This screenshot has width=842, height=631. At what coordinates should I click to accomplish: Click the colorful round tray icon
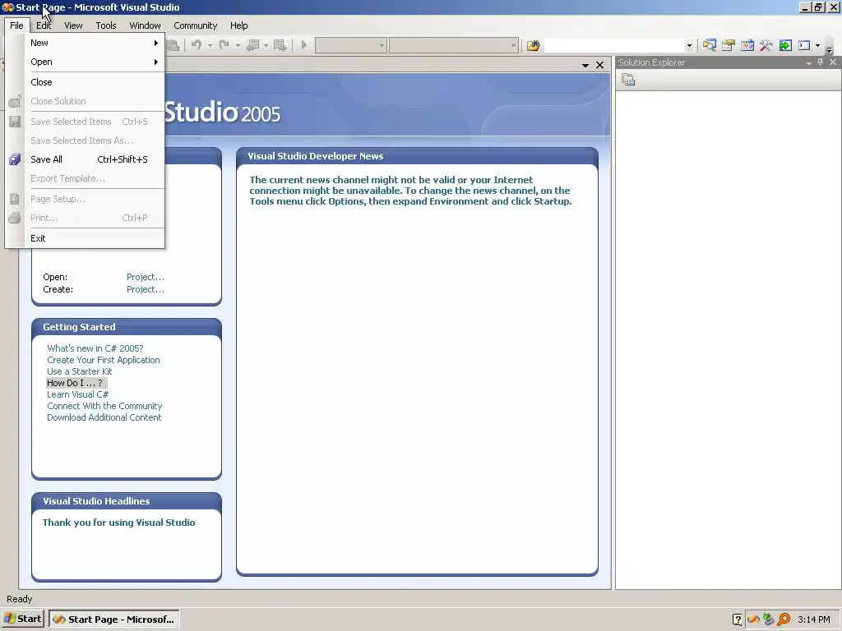click(x=753, y=619)
